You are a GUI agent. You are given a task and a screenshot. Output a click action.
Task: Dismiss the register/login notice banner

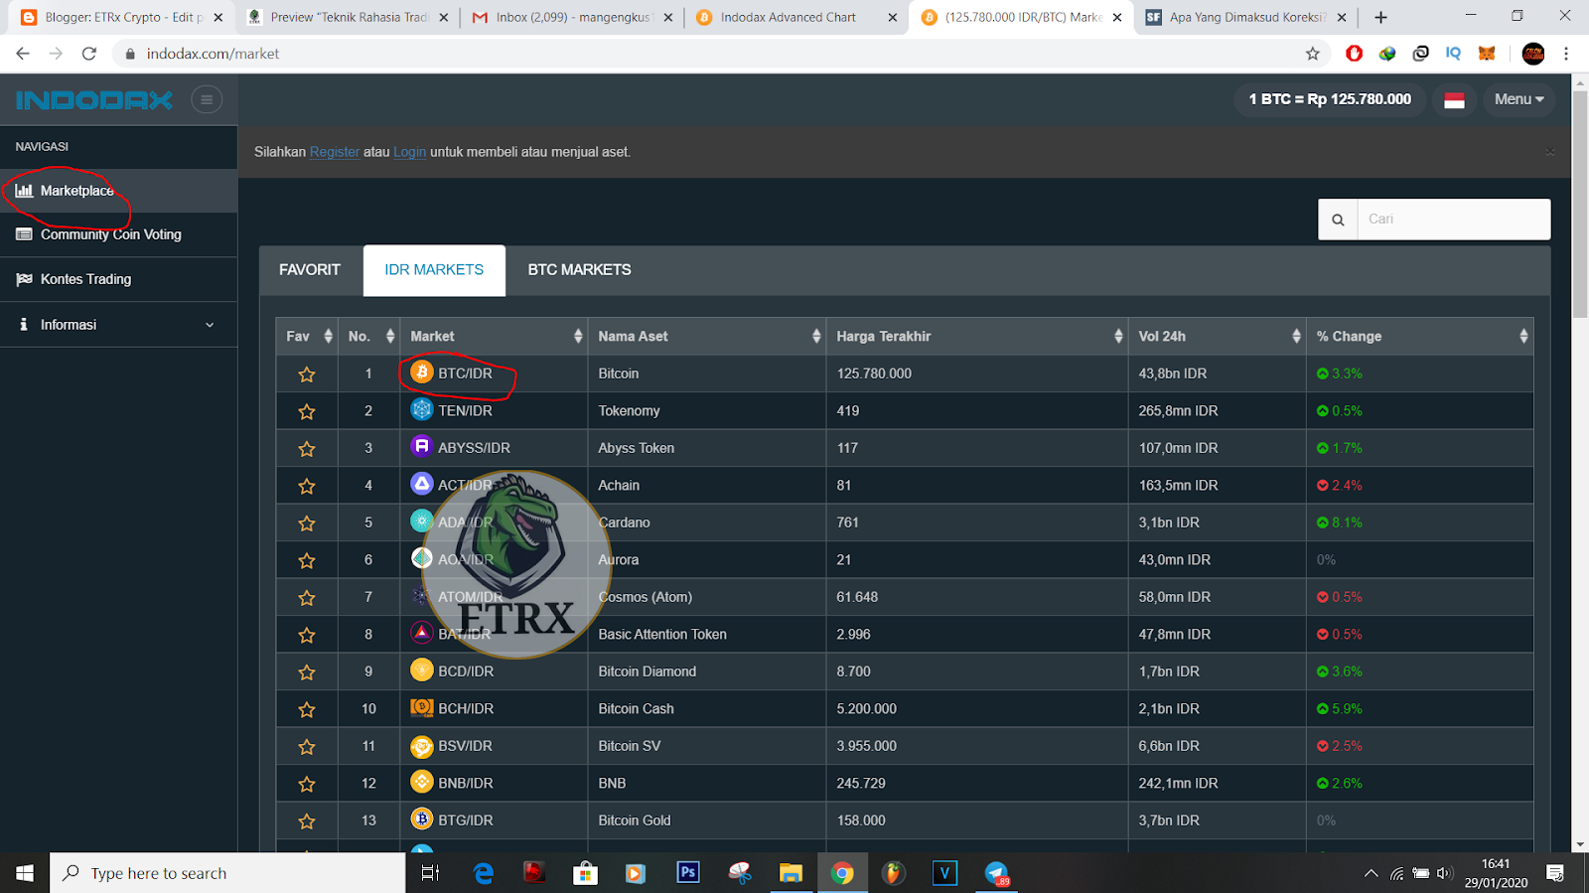point(1549,152)
